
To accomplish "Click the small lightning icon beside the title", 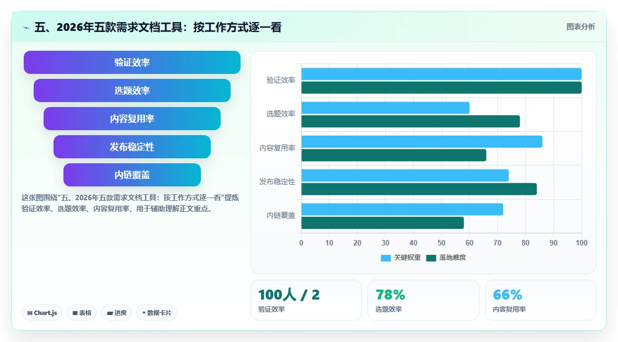I will (x=26, y=28).
